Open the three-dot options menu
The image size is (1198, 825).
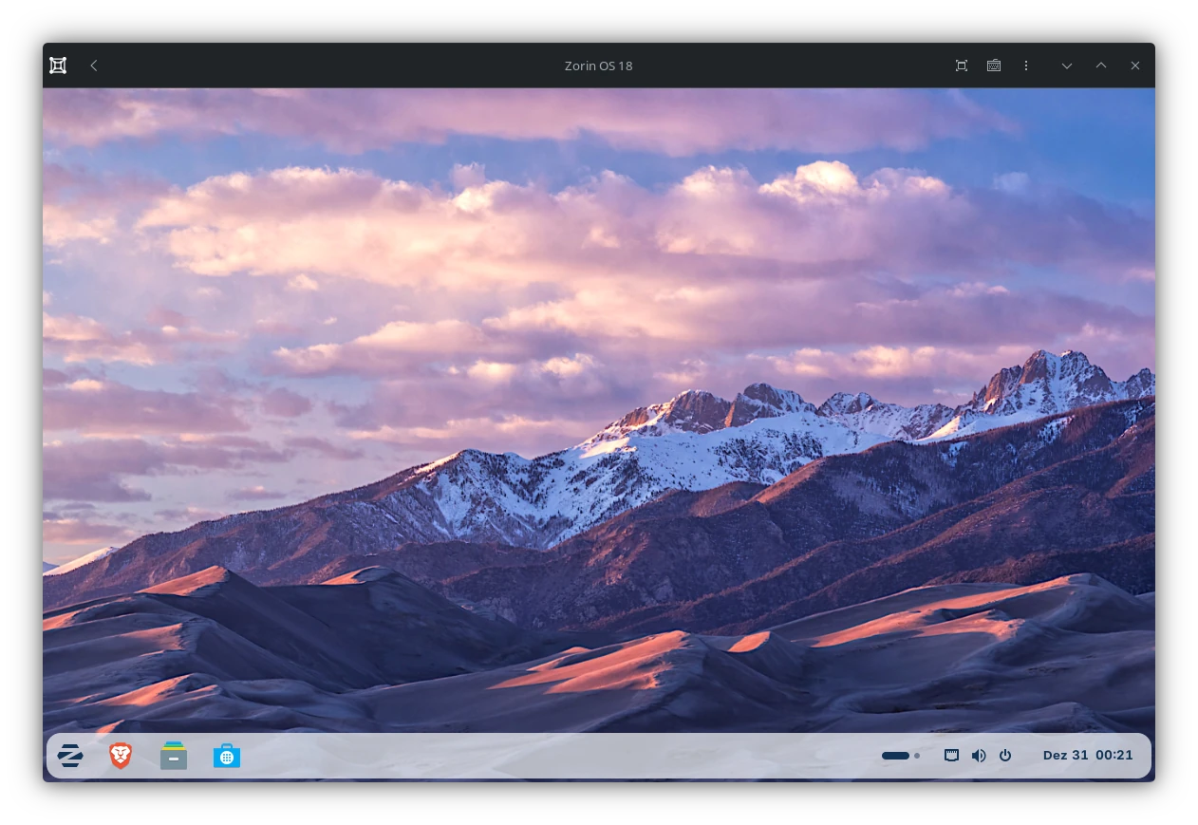(1026, 66)
